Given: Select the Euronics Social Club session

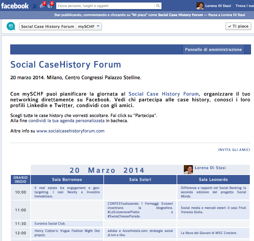Looking at the screenshot, I should point(50,224).
